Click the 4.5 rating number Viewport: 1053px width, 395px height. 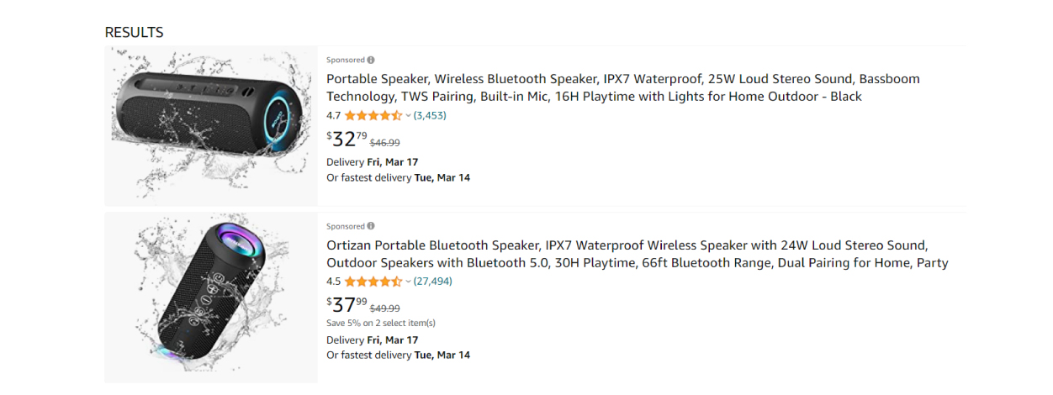334,282
